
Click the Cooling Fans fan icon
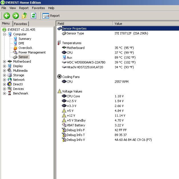click(x=59, y=77)
